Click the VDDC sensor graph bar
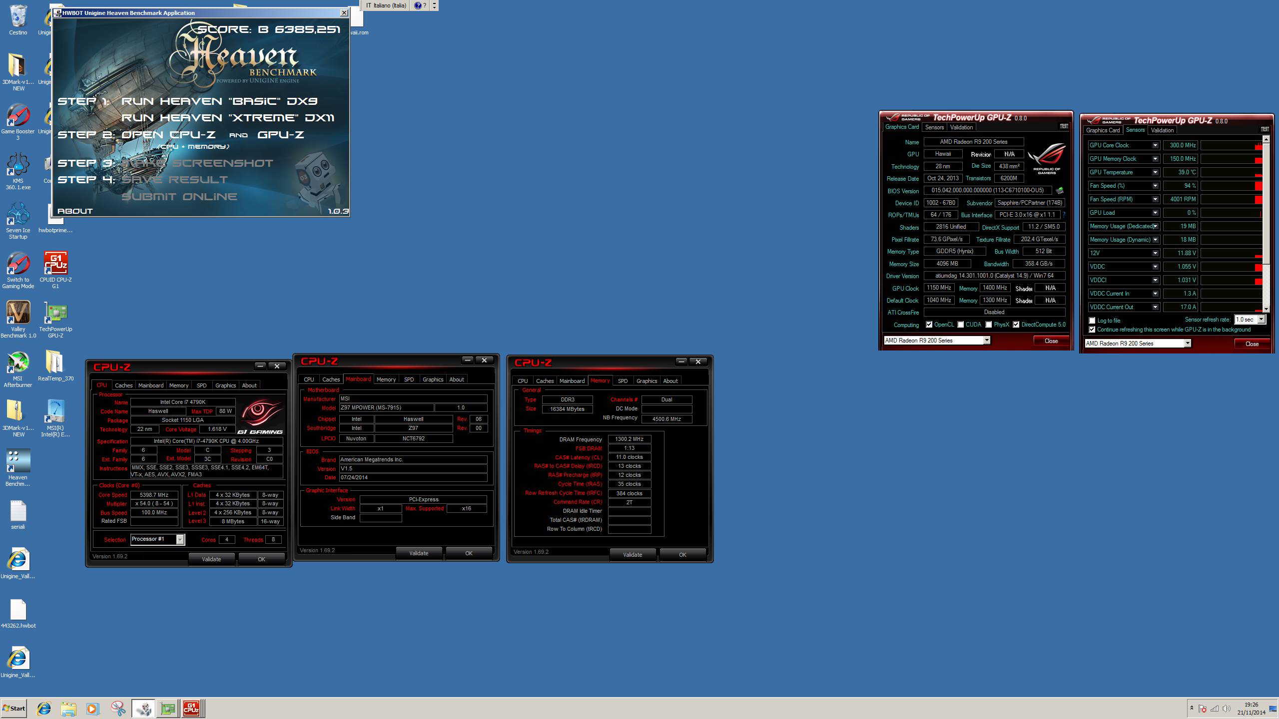Image resolution: width=1279 pixels, height=719 pixels. click(1232, 267)
